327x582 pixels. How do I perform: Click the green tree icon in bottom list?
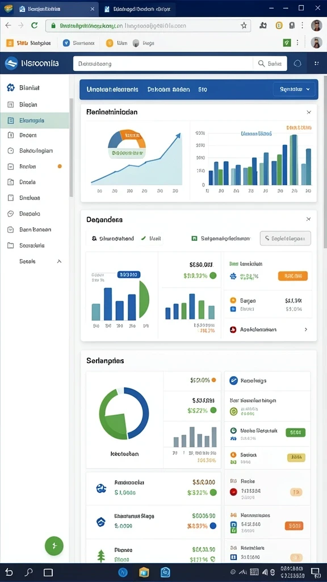(x=101, y=556)
